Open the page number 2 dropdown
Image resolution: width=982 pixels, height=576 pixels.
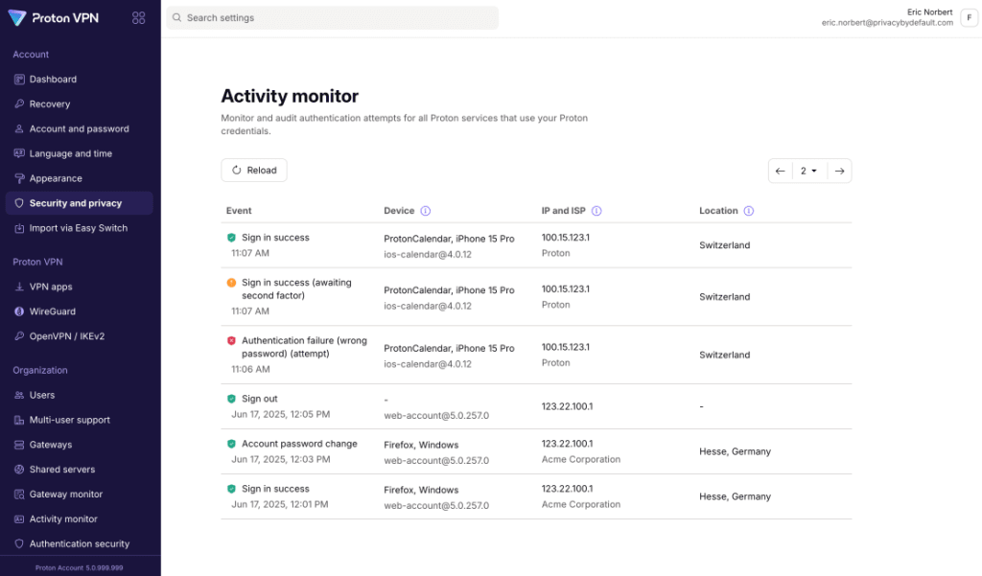click(x=809, y=171)
